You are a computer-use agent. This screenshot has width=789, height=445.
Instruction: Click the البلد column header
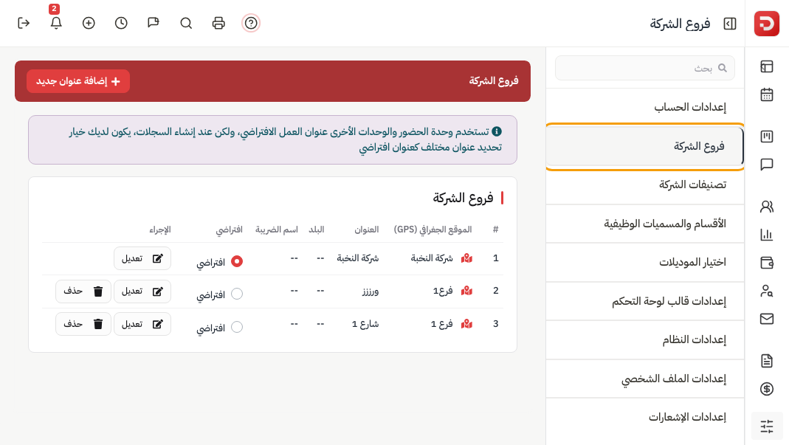(x=317, y=230)
